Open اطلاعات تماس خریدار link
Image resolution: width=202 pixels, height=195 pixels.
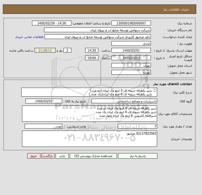(x=29, y=37)
